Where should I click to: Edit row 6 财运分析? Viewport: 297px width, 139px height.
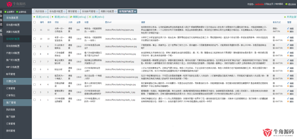pyautogui.click(x=290, y=68)
